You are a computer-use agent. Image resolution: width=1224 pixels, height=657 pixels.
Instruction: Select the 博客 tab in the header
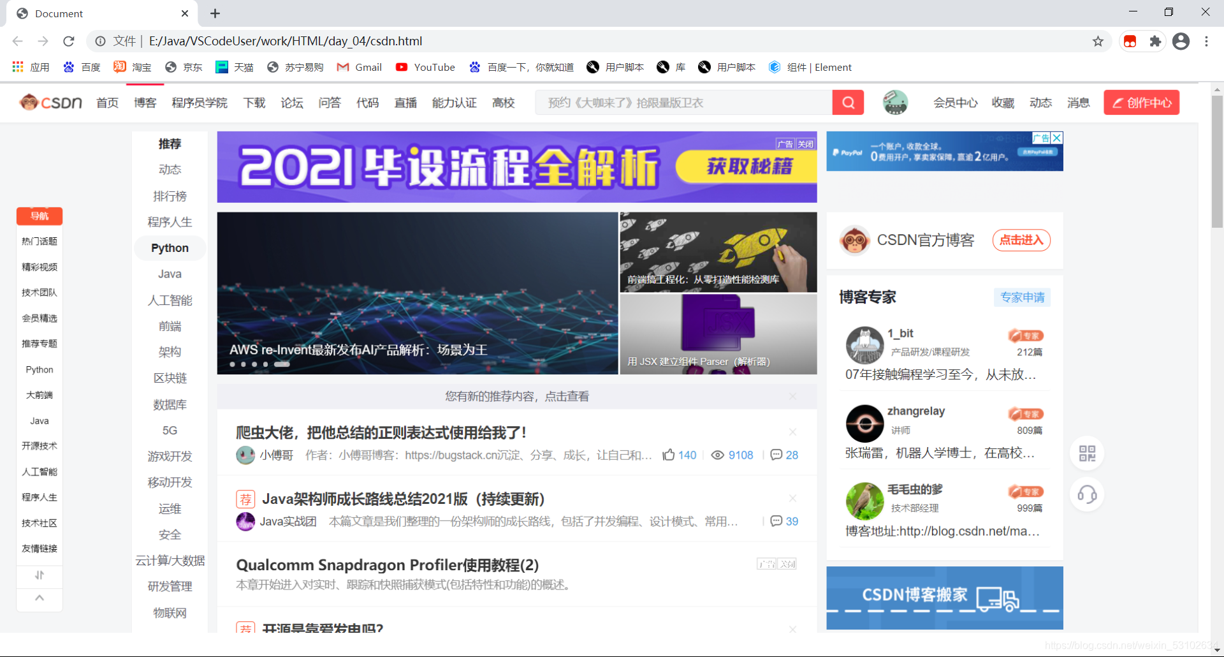[145, 103]
